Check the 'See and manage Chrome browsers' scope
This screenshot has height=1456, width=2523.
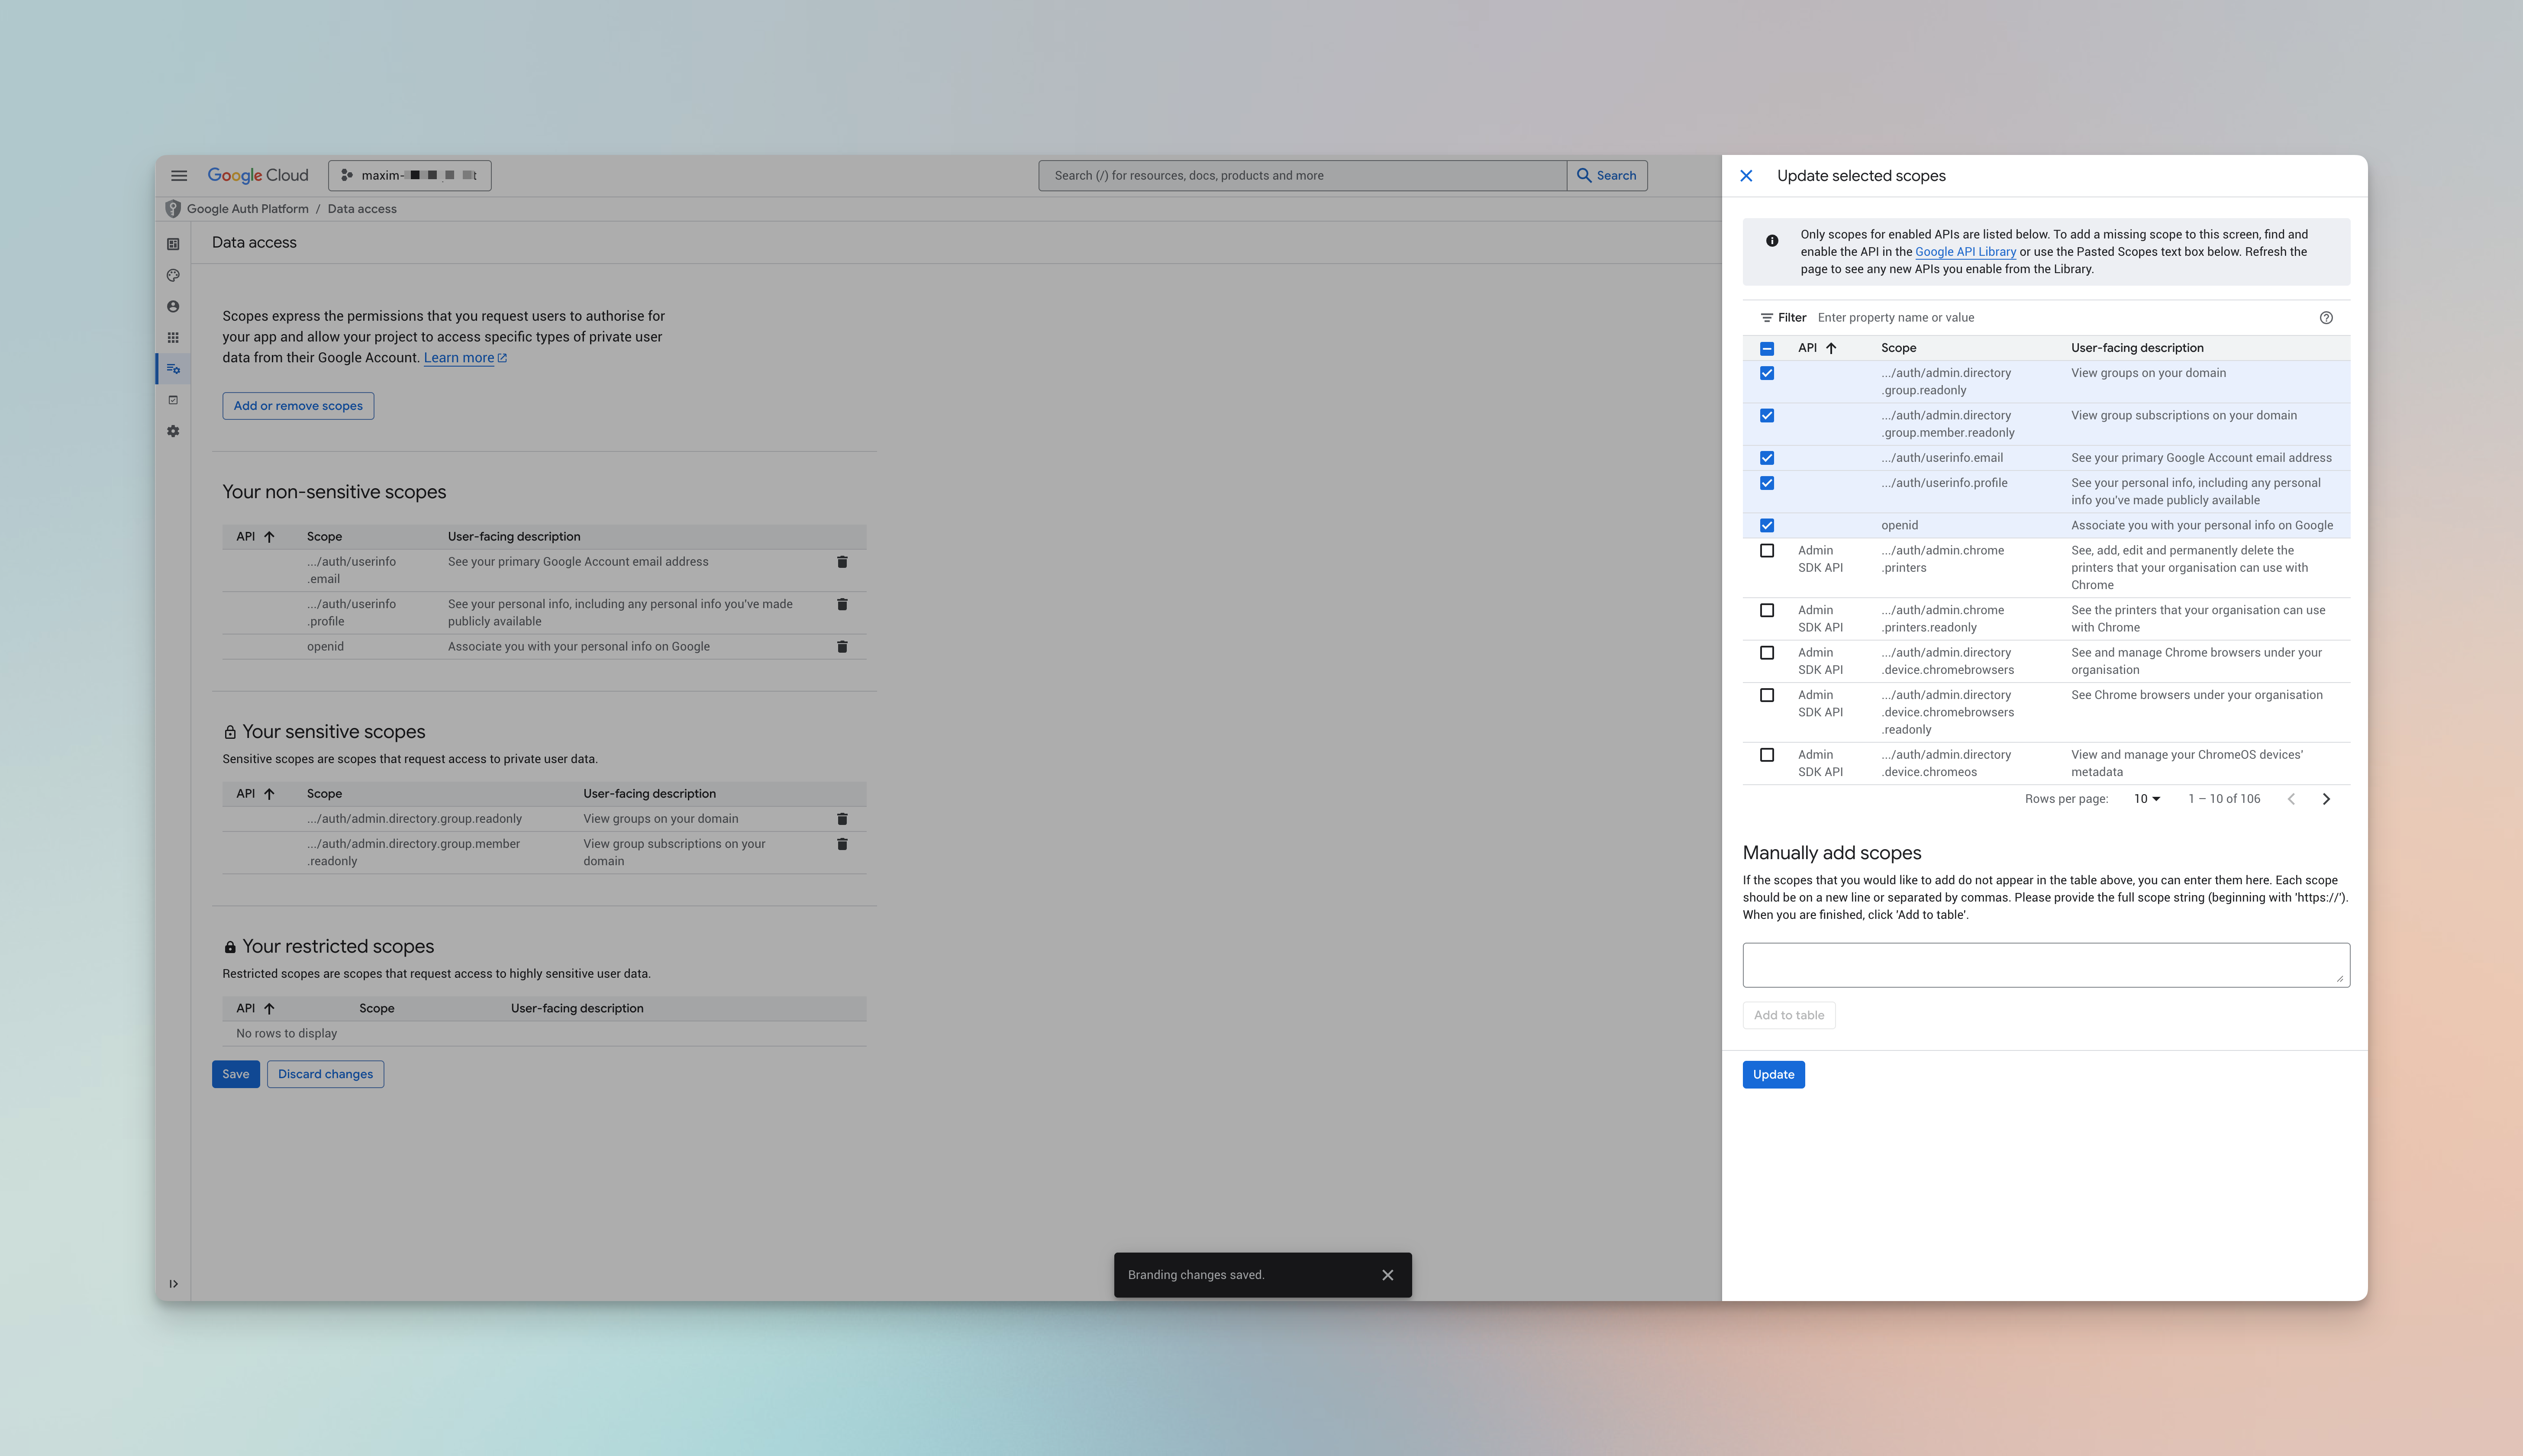[x=1767, y=653]
